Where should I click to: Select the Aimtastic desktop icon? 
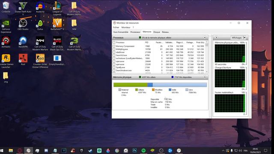coord(6,42)
